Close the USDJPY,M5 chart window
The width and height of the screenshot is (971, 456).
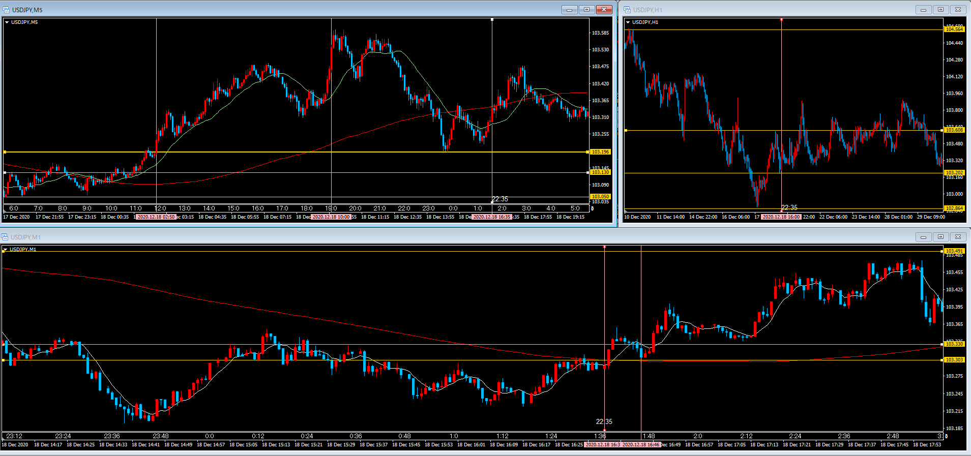pyautogui.click(x=604, y=10)
